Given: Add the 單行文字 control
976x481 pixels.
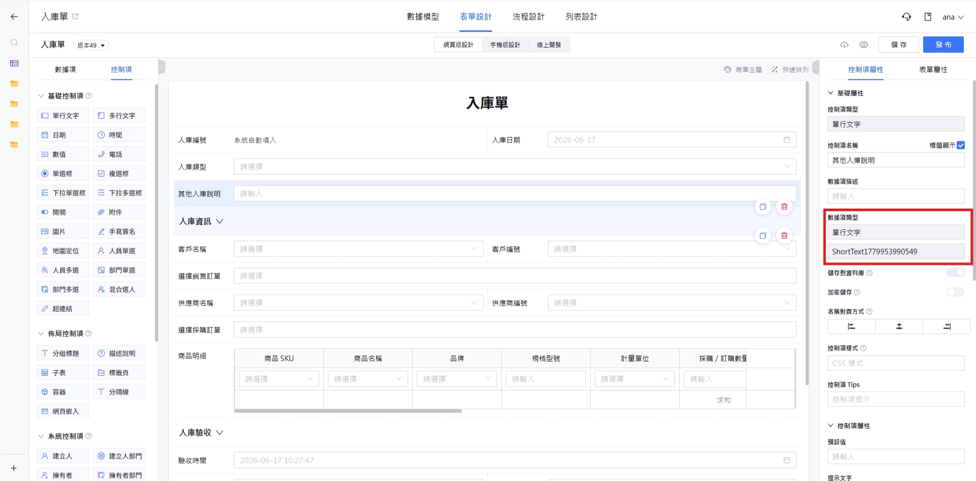Looking at the screenshot, I should [63, 115].
